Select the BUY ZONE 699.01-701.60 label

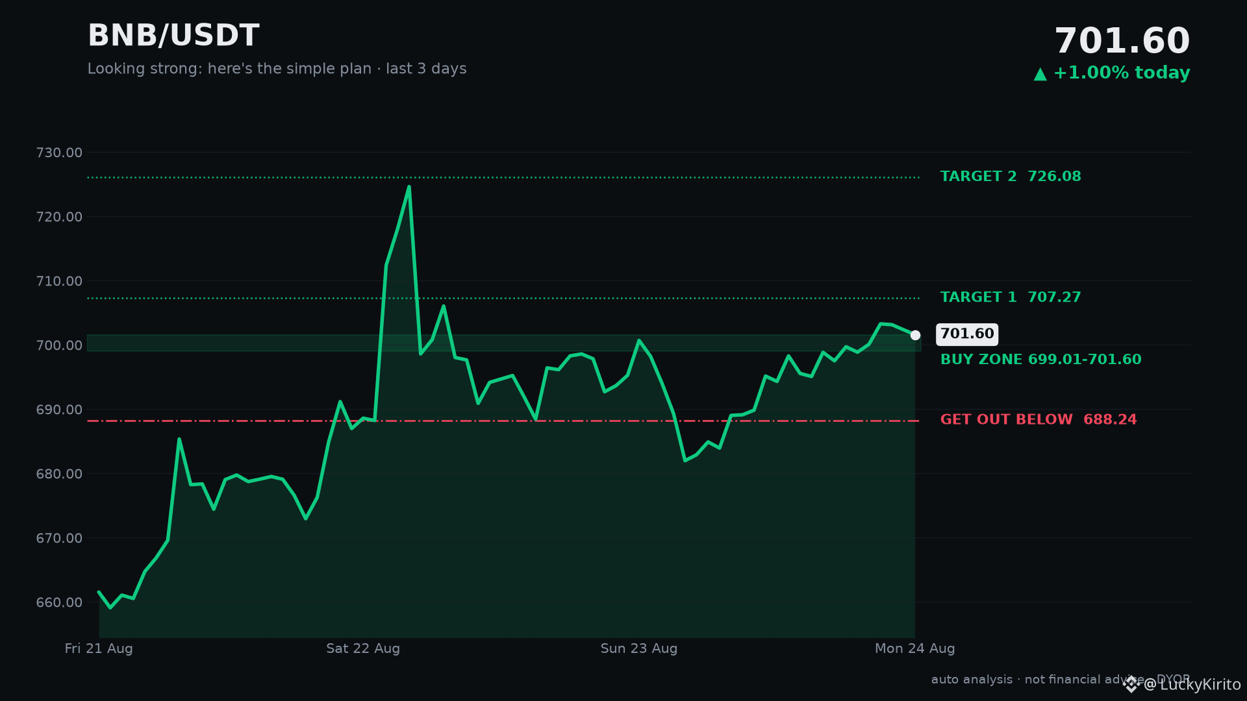click(x=1040, y=360)
